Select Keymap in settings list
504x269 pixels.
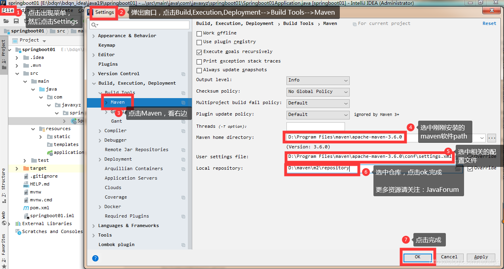[107, 45]
